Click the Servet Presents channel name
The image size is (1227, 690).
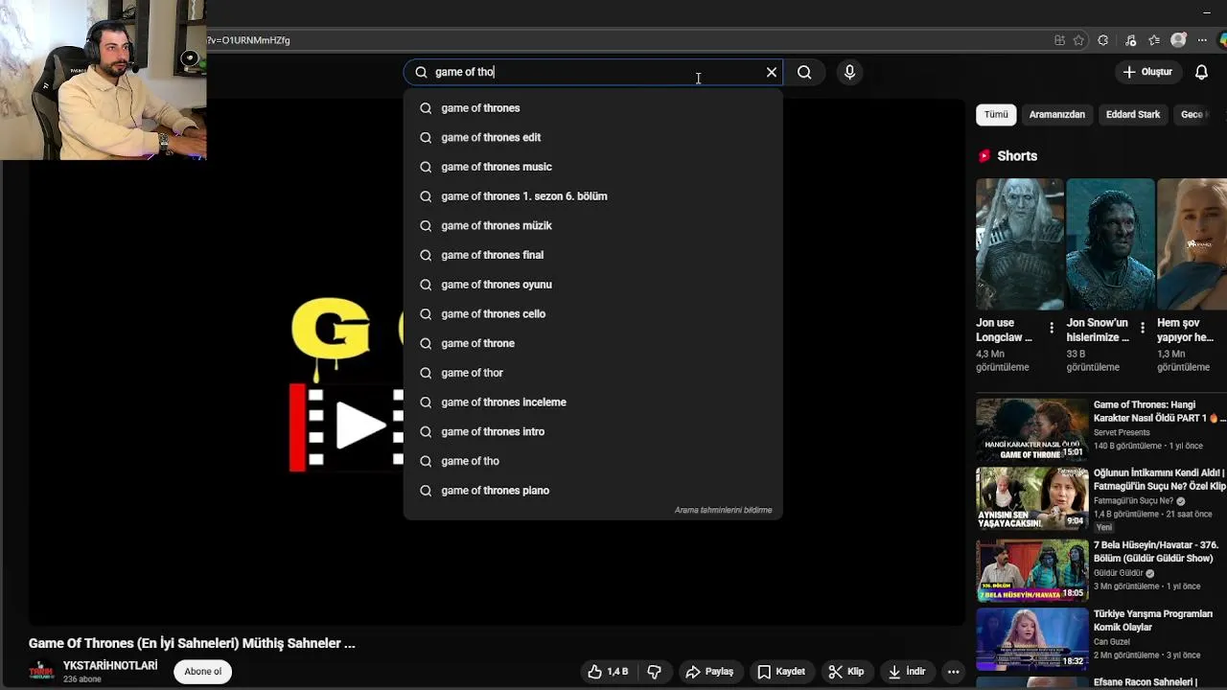(1122, 432)
